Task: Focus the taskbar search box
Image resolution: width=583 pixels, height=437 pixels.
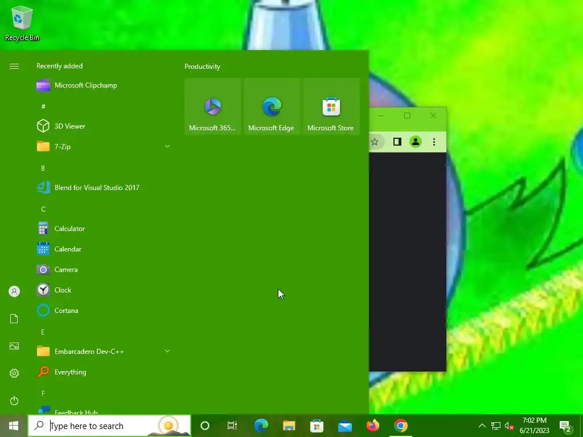Action: (109, 426)
